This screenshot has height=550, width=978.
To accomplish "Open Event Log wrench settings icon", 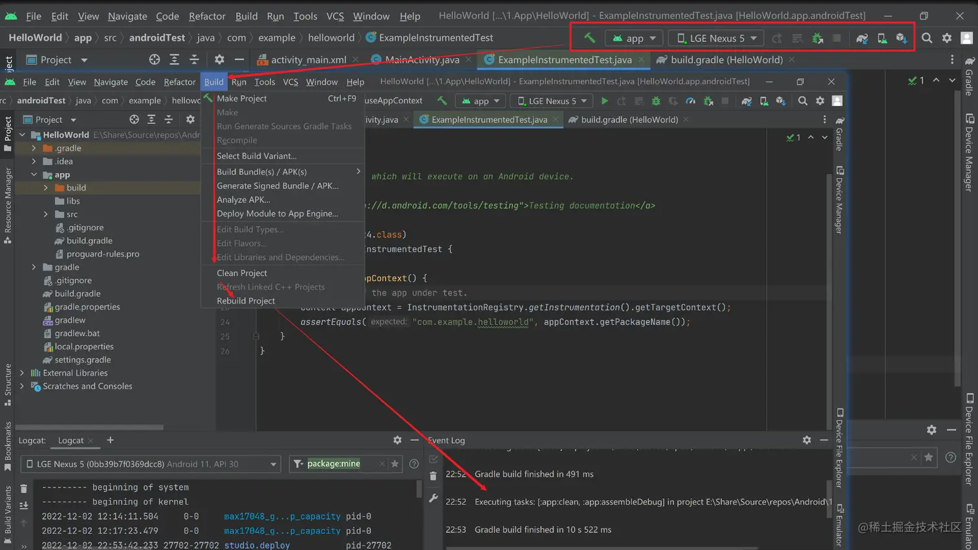I will click(x=433, y=498).
